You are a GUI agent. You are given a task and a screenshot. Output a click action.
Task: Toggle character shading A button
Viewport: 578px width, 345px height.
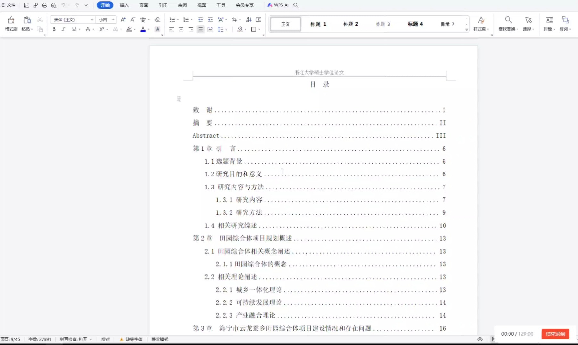pos(157,29)
